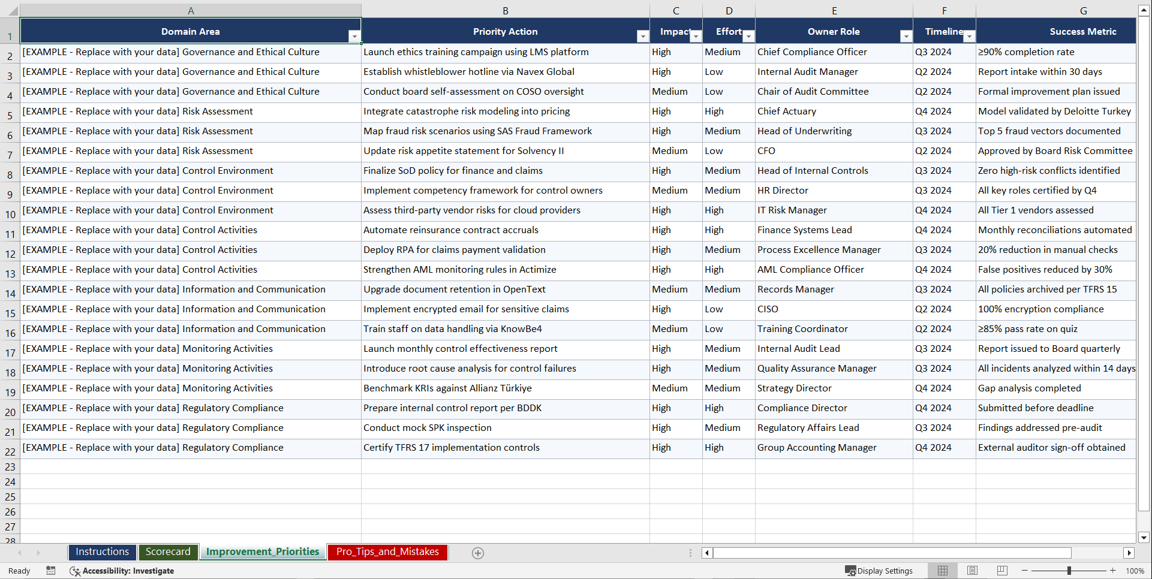1152x579 pixels.
Task: Click the vertical scrollbar down arrow
Action: click(1144, 538)
